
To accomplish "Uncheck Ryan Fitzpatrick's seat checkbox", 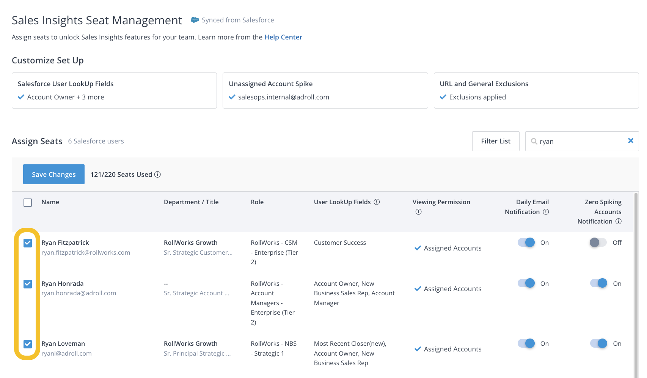I will click(28, 243).
